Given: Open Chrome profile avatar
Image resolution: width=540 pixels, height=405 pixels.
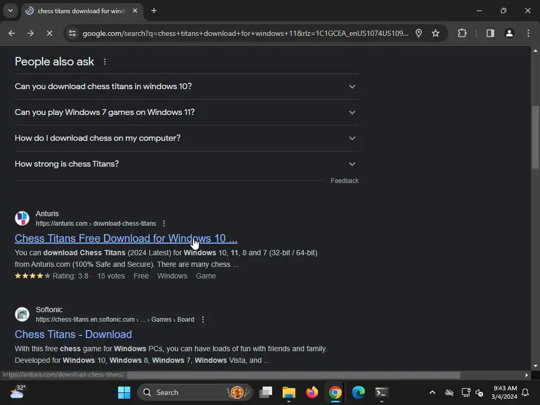Looking at the screenshot, I should (509, 33).
